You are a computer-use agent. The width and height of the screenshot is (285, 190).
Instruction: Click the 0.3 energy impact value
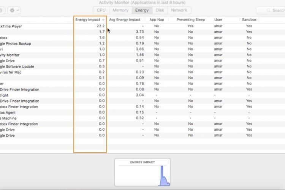[x=102, y=66]
